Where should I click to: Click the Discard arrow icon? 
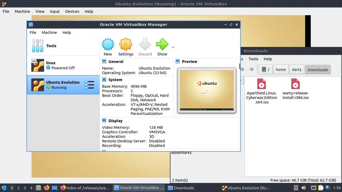(145, 44)
